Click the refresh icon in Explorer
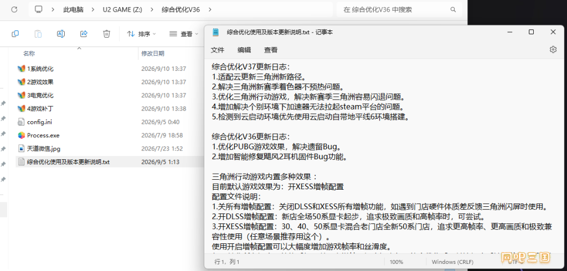Image resolution: width=567 pixels, height=271 pixels. pos(14,9)
